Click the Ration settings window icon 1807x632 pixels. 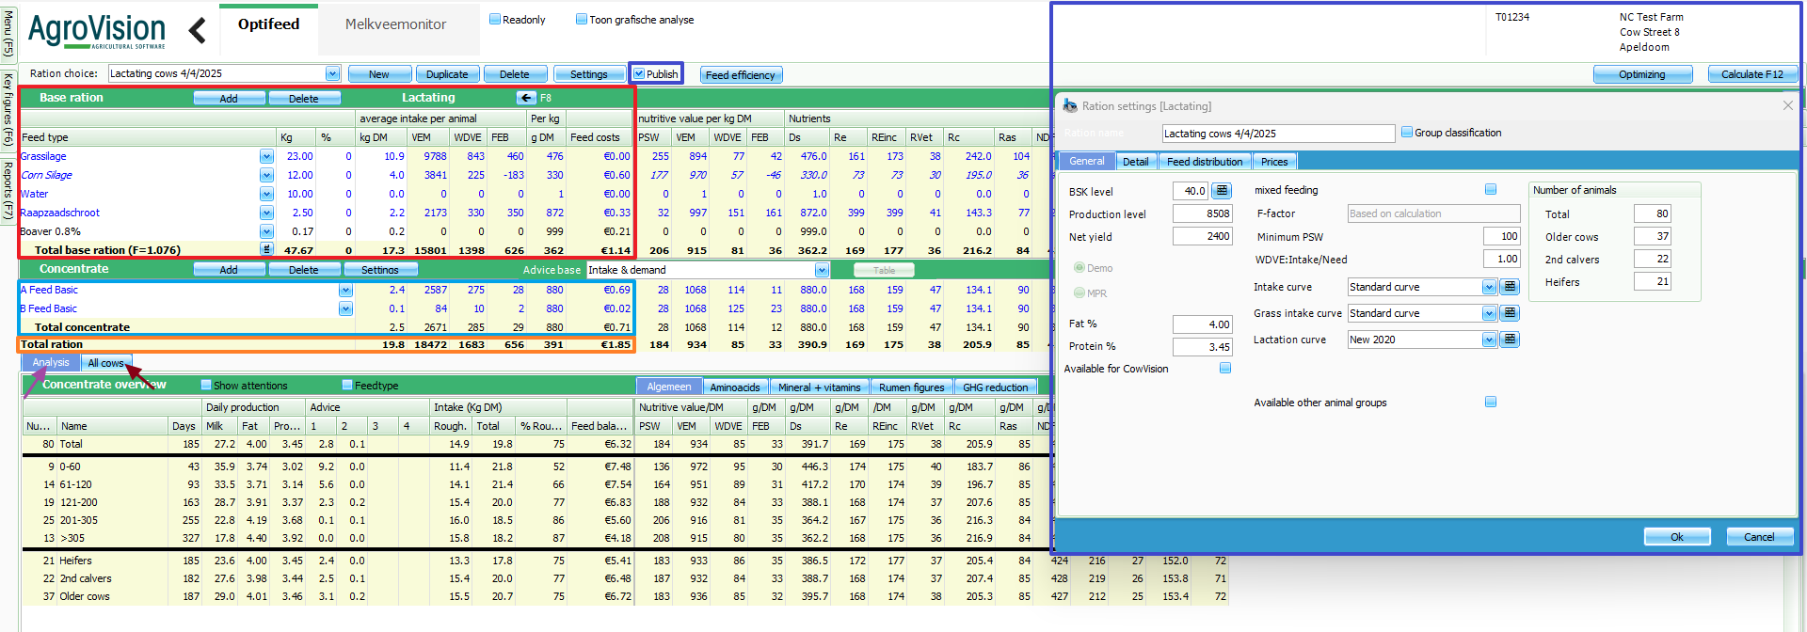[1070, 106]
